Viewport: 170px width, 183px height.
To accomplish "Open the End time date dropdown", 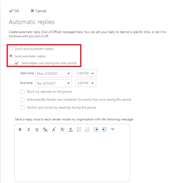I will click(54, 83).
